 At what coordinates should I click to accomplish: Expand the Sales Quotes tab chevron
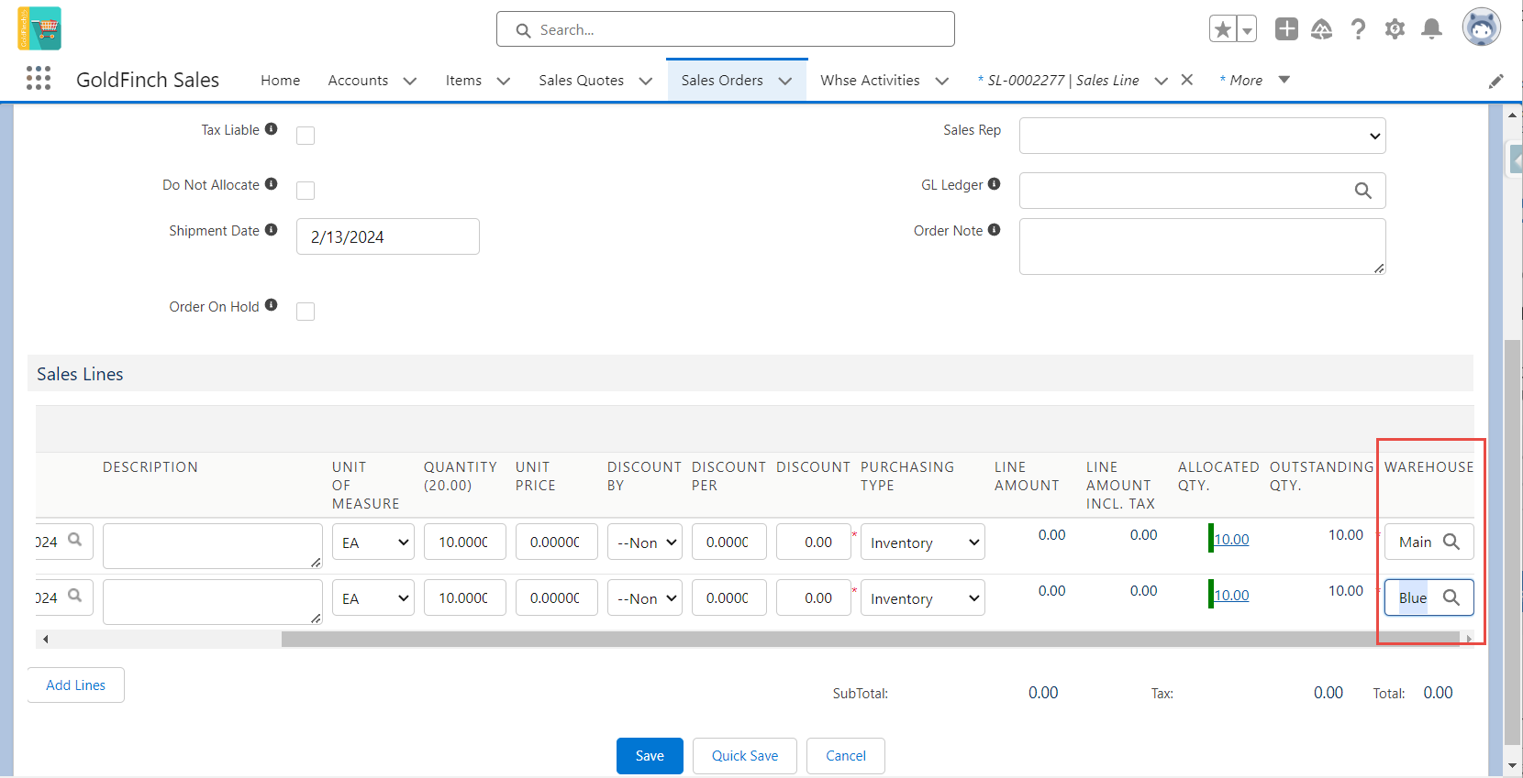point(646,81)
